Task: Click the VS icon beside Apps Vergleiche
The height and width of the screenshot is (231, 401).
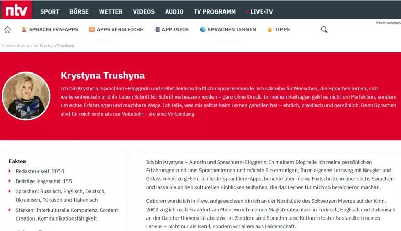Action: tap(92, 29)
